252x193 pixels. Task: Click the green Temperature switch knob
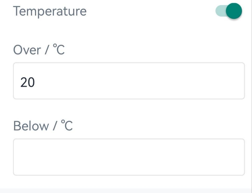234,11
